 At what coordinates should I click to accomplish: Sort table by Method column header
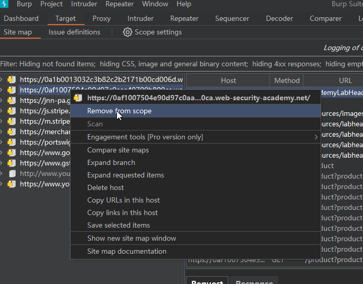coord(287,80)
